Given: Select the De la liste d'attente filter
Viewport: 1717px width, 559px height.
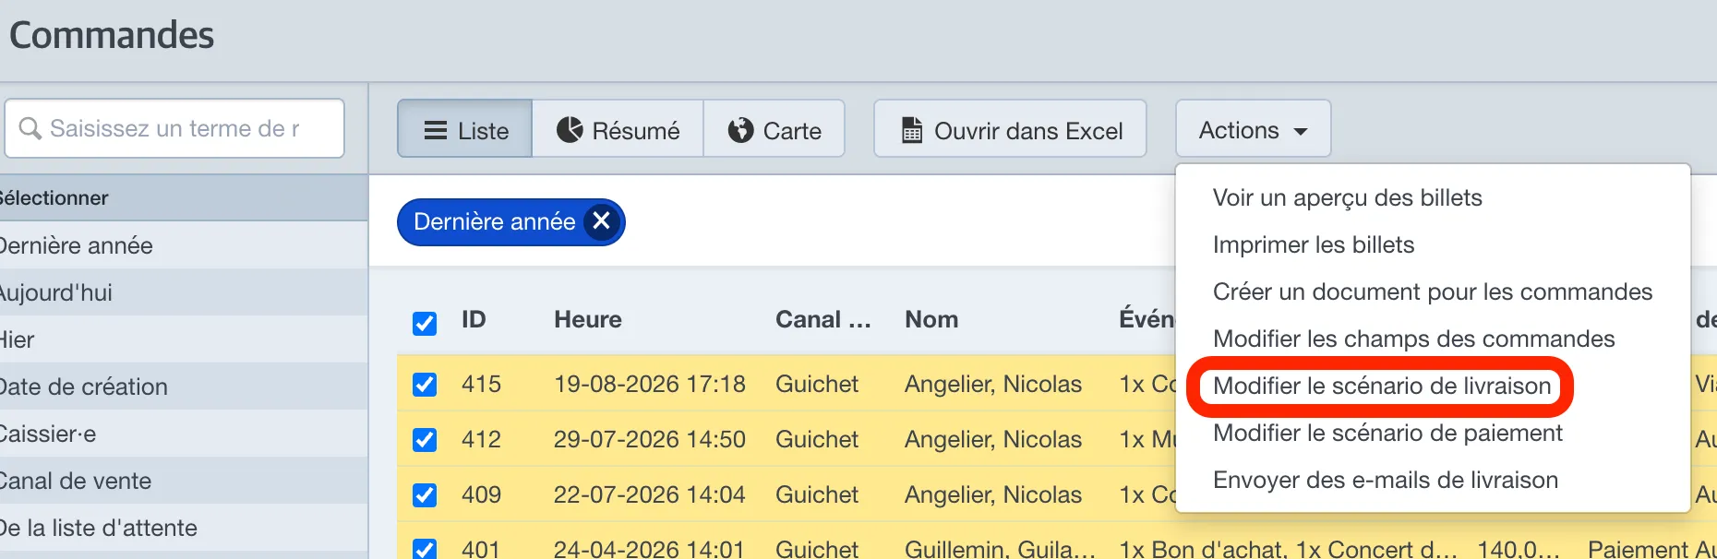Looking at the screenshot, I should click(184, 528).
